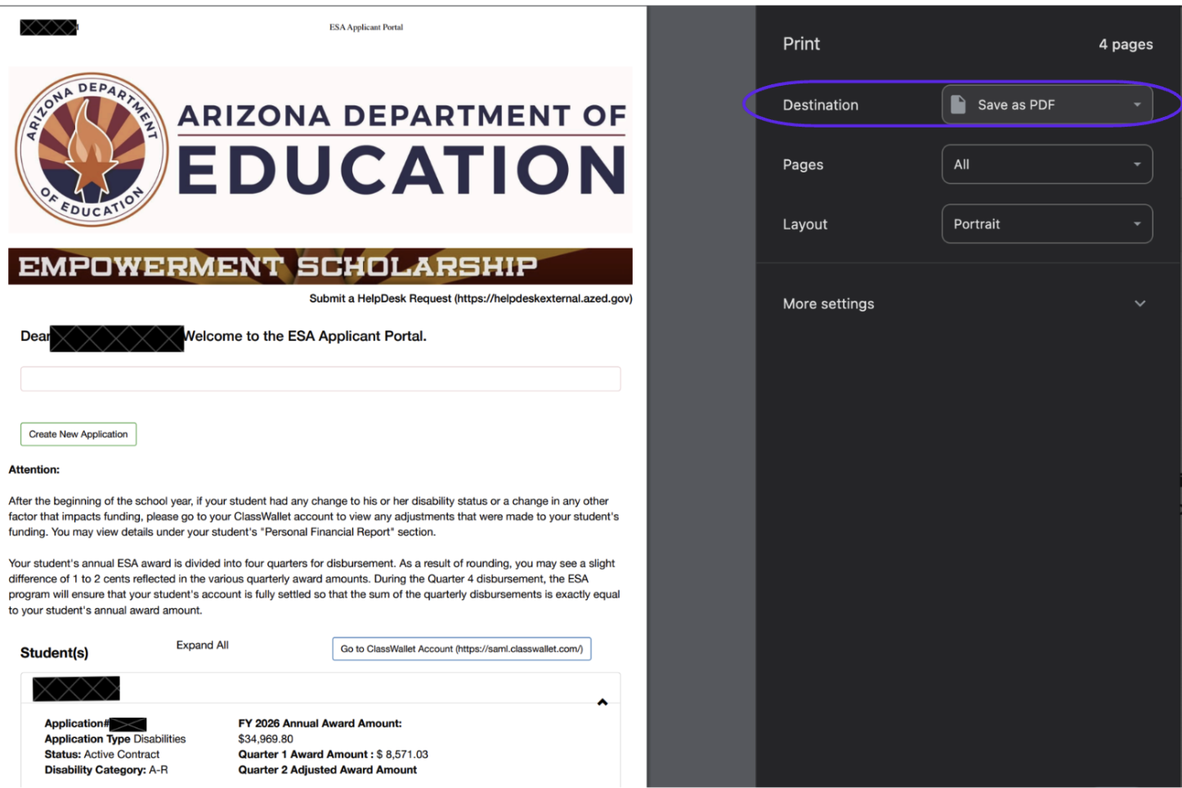This screenshot has width=1182, height=788.
Task: Open the Layout dropdown set to Portrait
Action: tap(1047, 224)
